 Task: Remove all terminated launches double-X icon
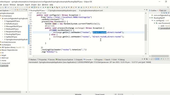click(147, 59)
